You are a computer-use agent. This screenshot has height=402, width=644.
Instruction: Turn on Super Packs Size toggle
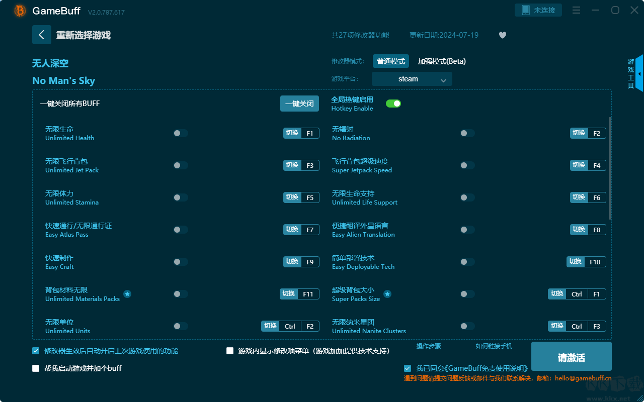[467, 294]
